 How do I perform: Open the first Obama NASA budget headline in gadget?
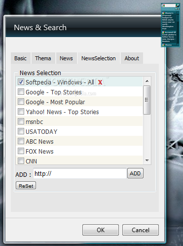pos(169,21)
